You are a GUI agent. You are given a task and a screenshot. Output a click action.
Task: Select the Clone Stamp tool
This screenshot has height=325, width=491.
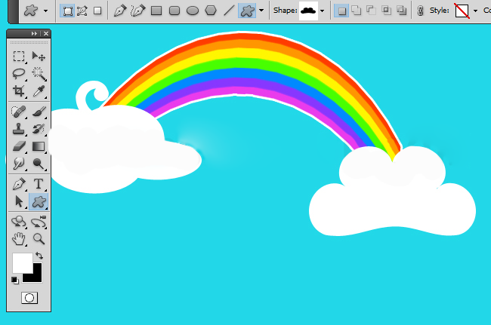19,129
